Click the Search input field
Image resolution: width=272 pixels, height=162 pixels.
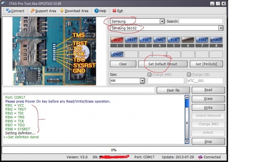[201, 21]
